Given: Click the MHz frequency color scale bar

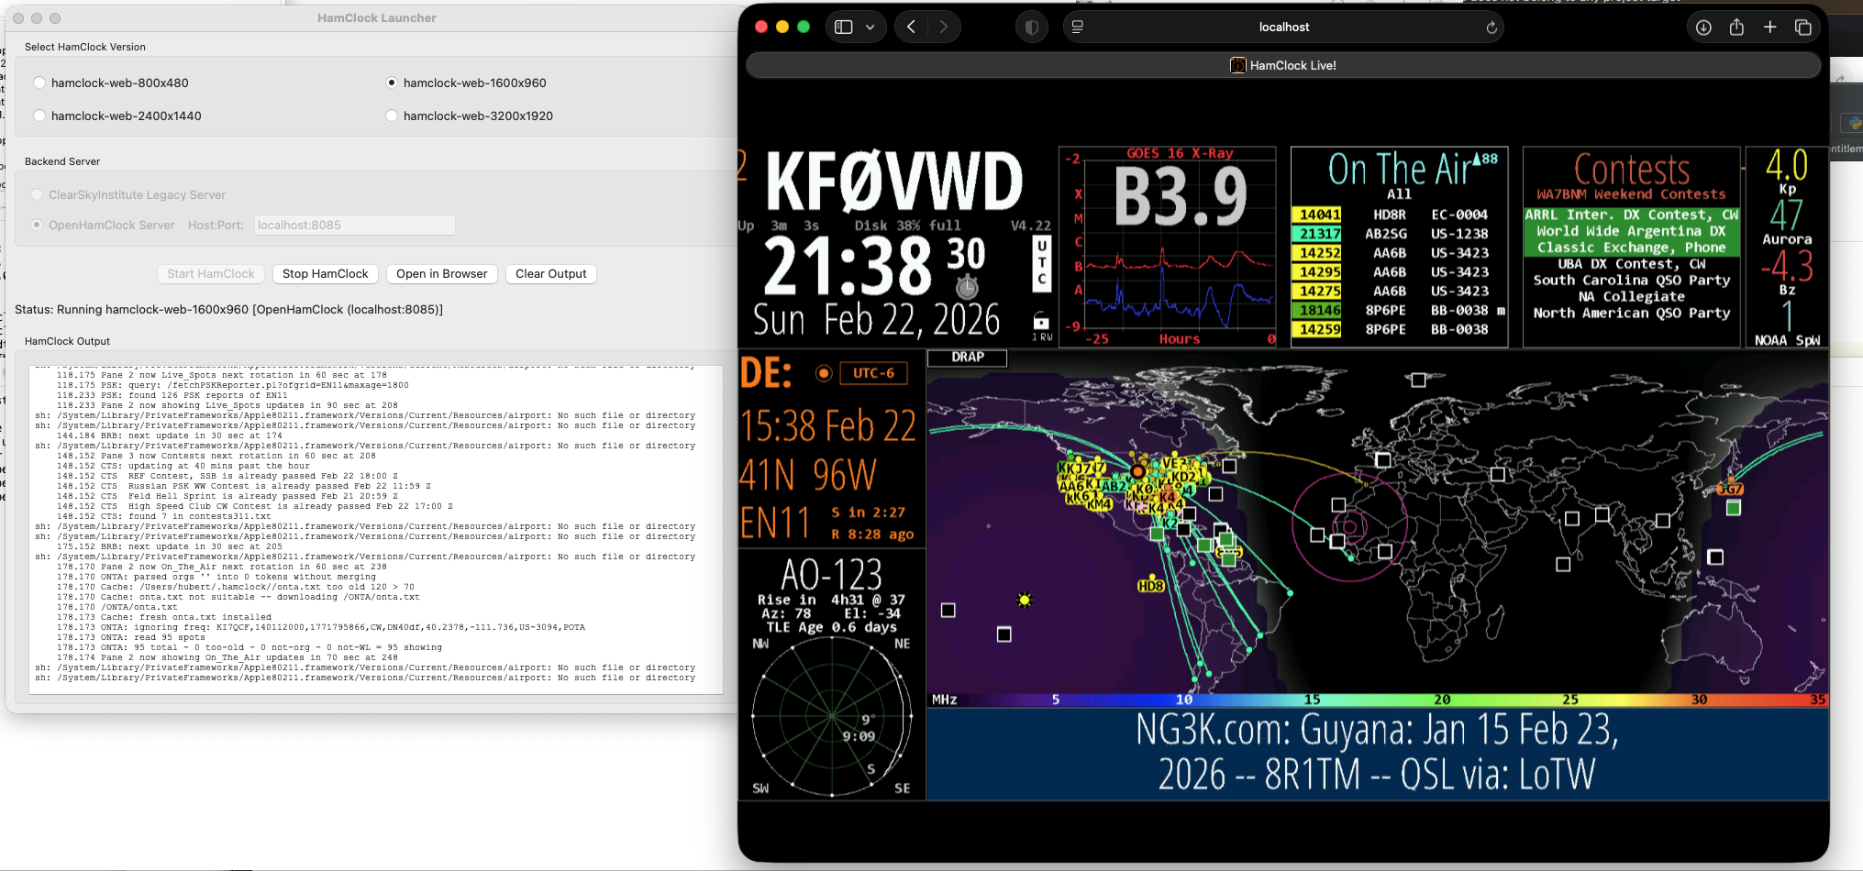Looking at the screenshot, I should click(1376, 700).
